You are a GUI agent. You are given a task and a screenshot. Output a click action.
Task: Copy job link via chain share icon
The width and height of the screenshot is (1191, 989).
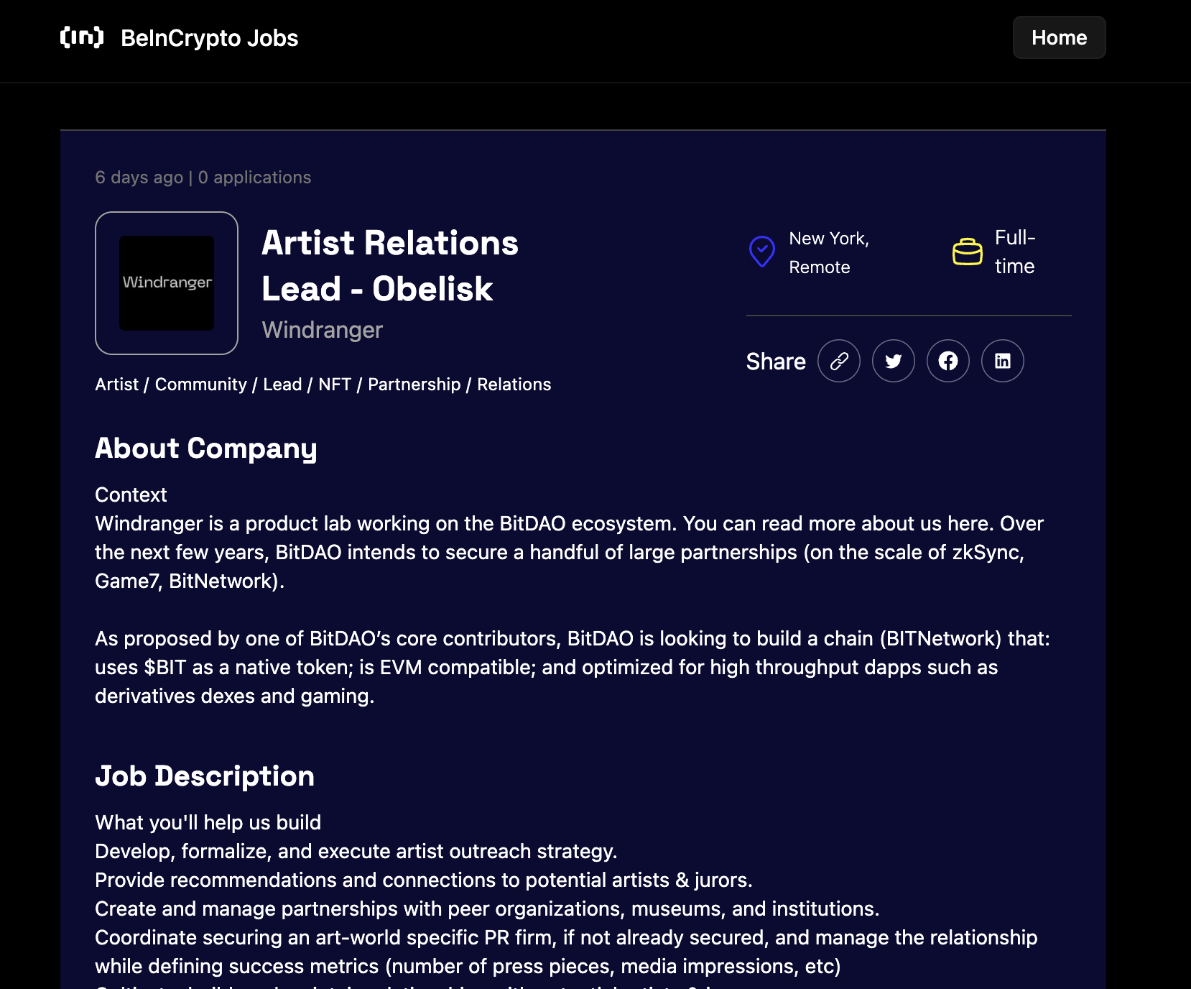838,361
